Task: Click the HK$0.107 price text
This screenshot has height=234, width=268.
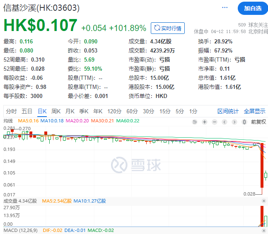Action: 41,25
